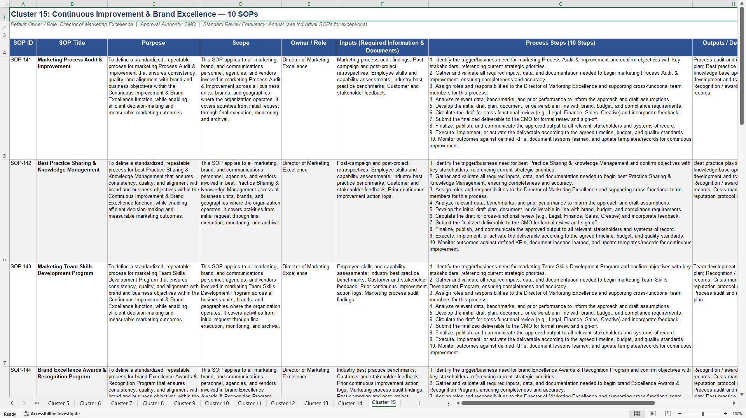
Task: Select column C header
Action: tap(154, 4)
